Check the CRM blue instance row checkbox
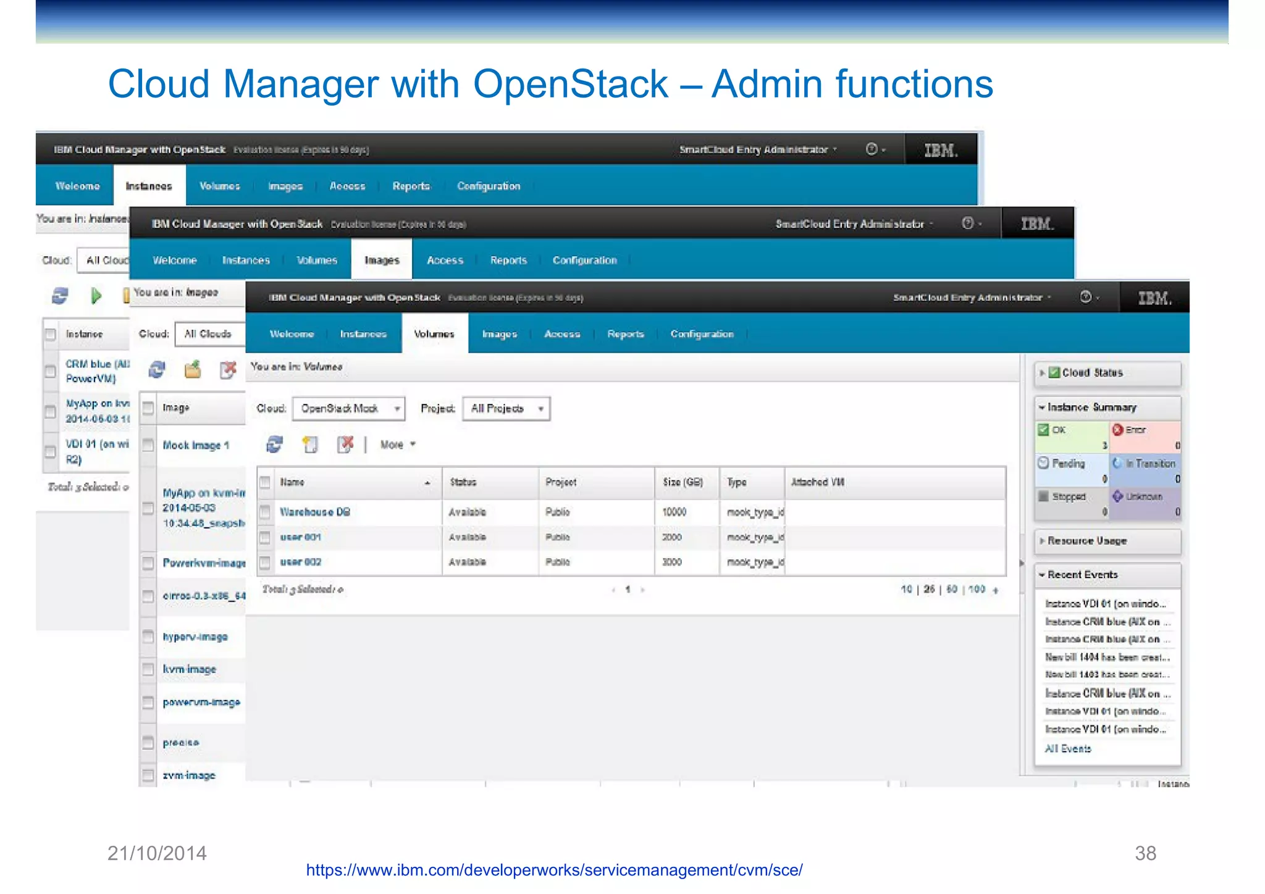The width and height of the screenshot is (1265, 894). [x=51, y=371]
